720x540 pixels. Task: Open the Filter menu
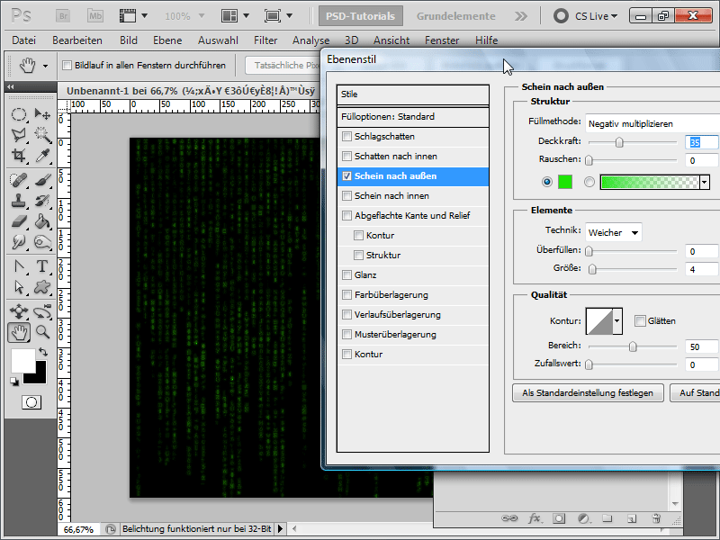[x=265, y=40]
